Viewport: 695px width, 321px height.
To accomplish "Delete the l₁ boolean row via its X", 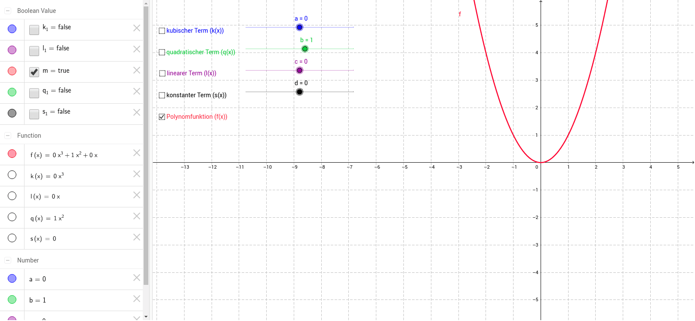I will click(137, 49).
